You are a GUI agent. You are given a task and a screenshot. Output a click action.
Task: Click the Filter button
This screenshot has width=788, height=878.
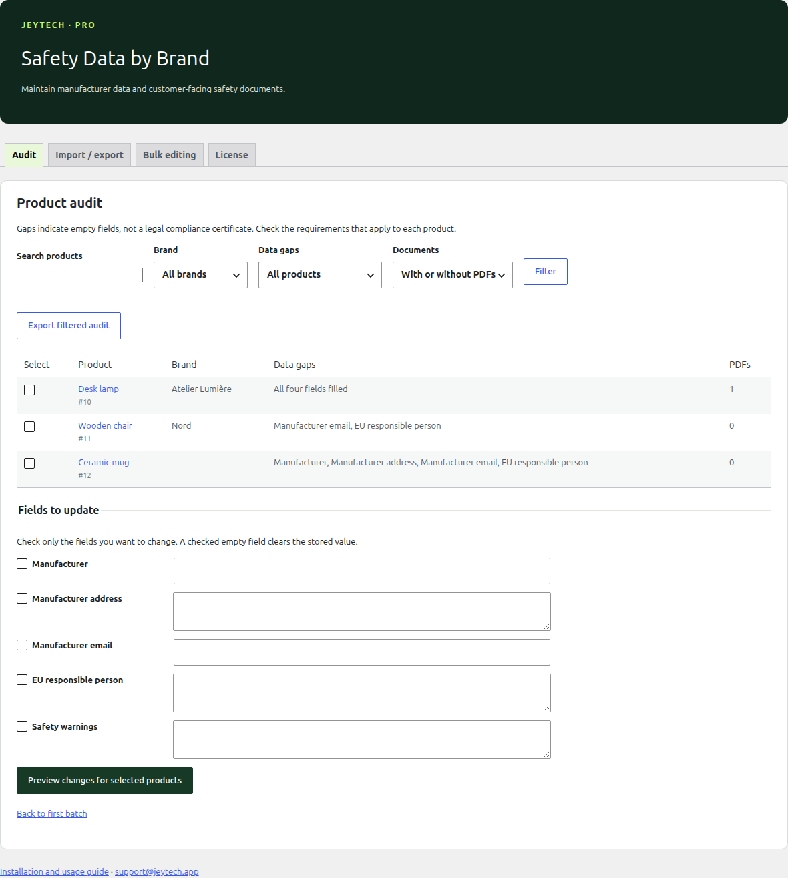pyautogui.click(x=546, y=272)
